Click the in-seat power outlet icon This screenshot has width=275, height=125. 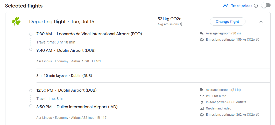(202, 102)
